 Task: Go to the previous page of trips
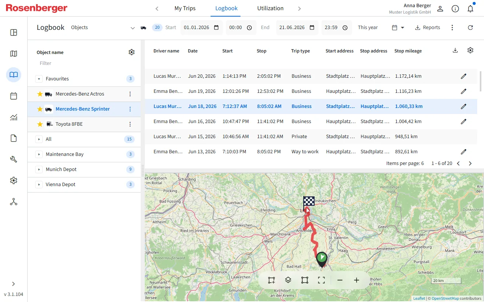coord(458,163)
